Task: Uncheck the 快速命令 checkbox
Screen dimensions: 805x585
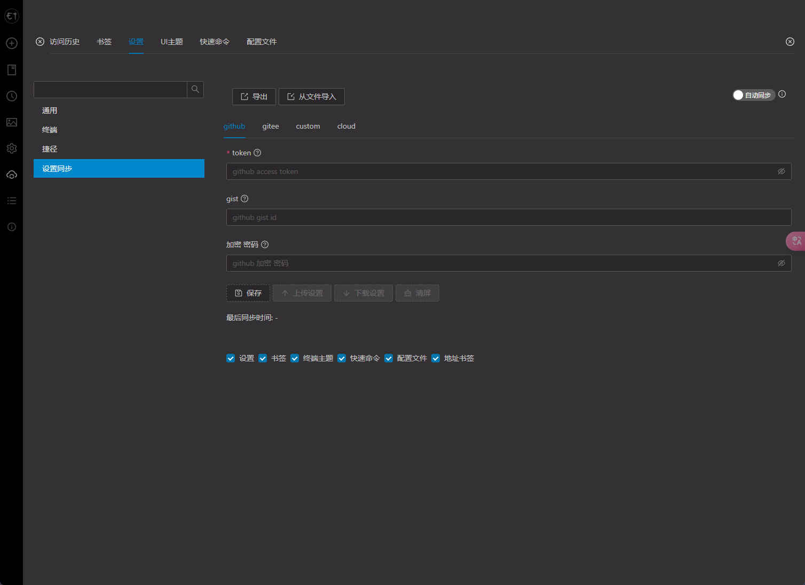Action: (x=342, y=358)
